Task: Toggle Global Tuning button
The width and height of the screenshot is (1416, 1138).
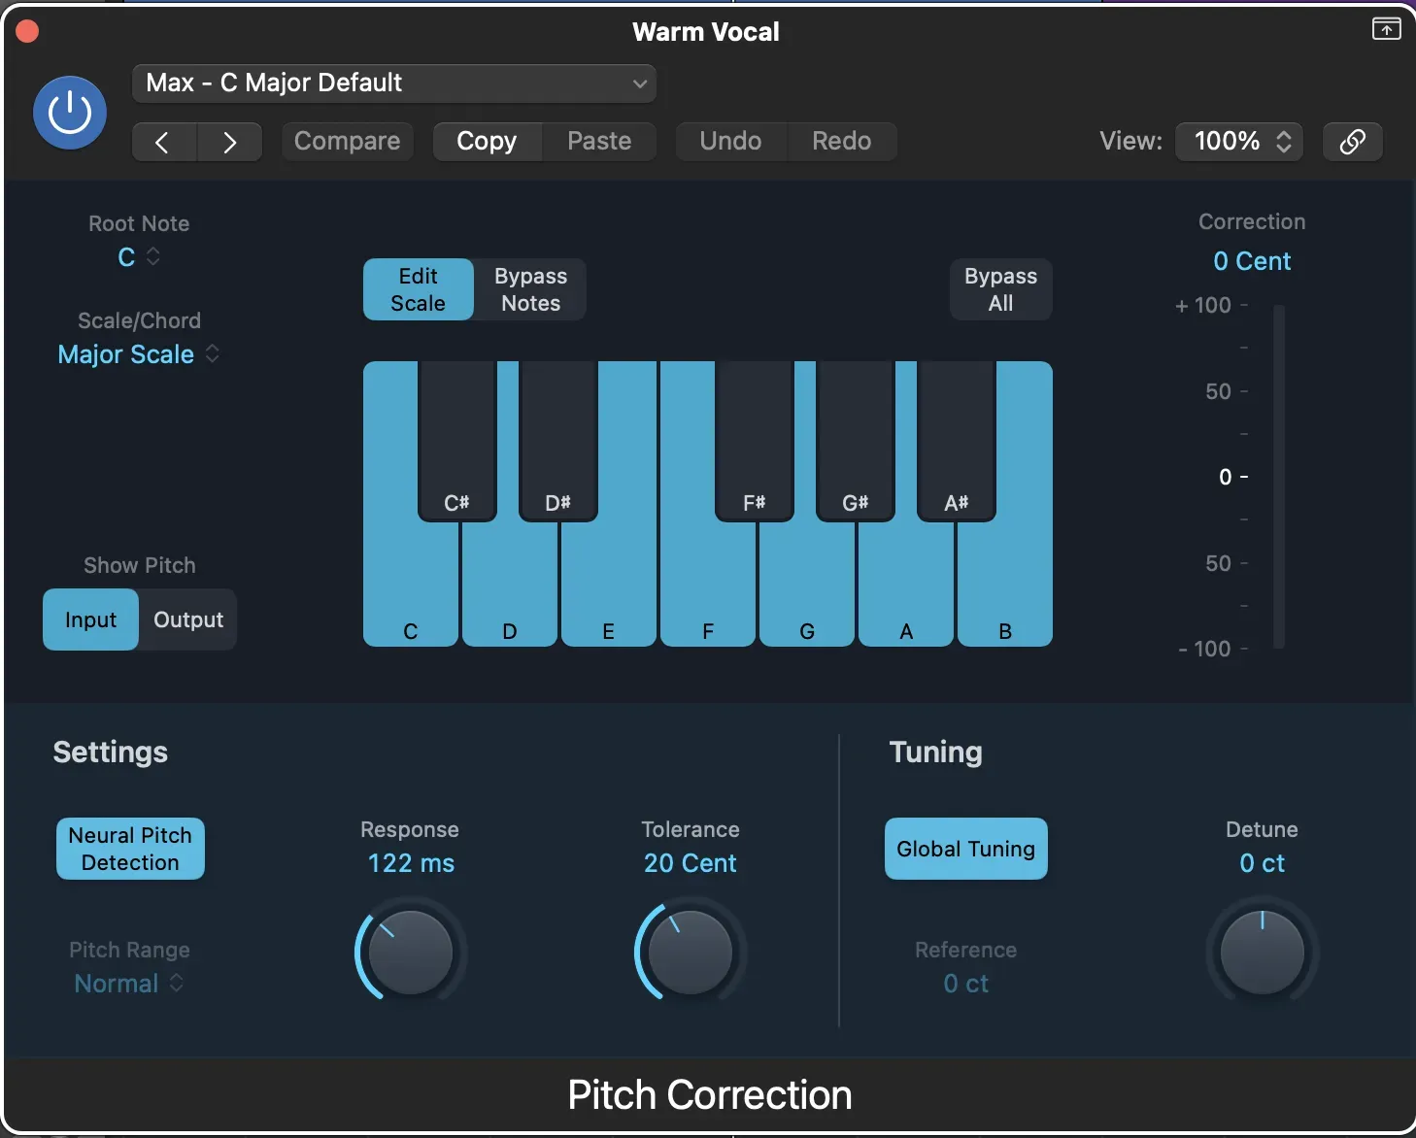Action: [965, 849]
